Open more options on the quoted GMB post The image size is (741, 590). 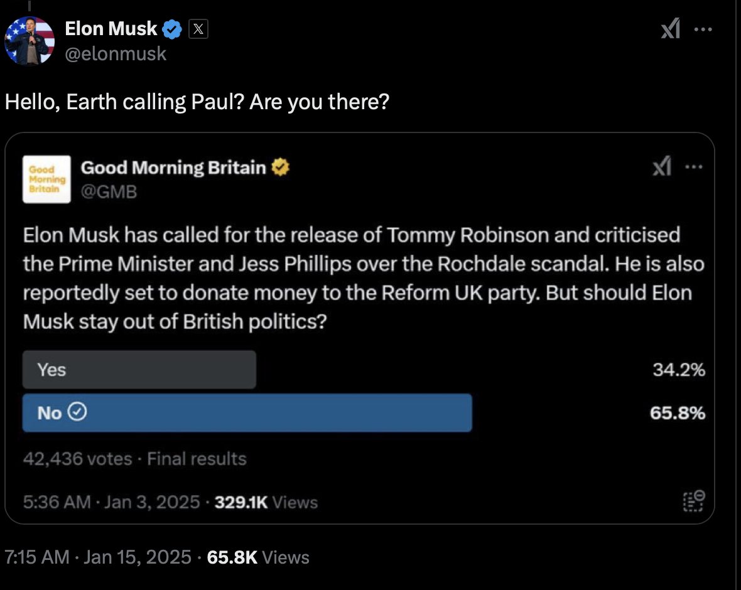(x=693, y=167)
